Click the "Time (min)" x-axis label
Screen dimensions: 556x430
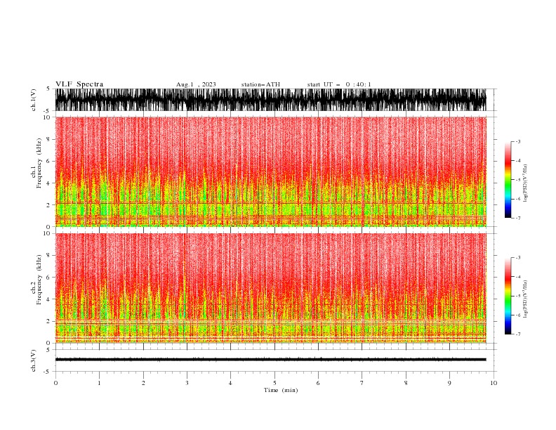281,390
